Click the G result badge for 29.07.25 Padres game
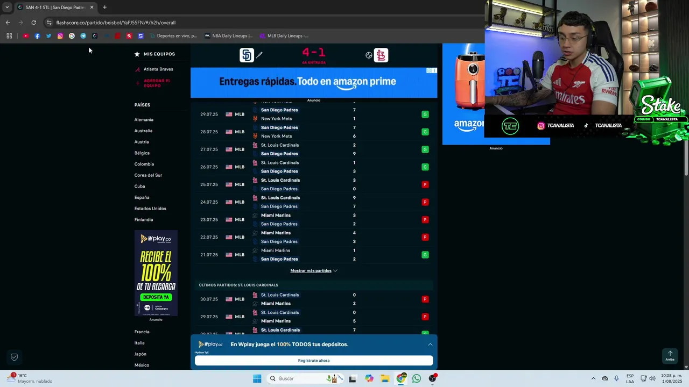 (x=425, y=114)
